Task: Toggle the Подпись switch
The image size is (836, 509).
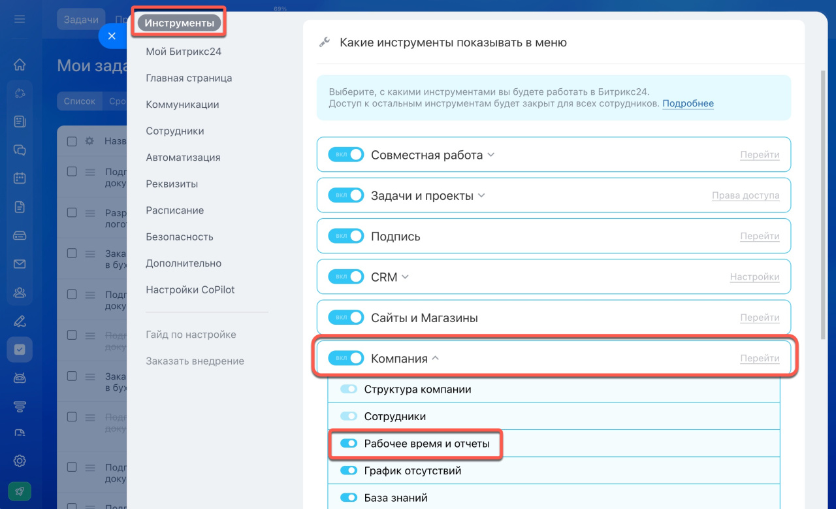Action: click(x=346, y=237)
